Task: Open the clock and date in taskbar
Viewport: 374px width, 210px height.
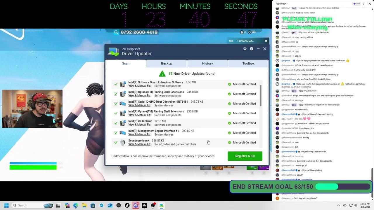Action: (365, 205)
